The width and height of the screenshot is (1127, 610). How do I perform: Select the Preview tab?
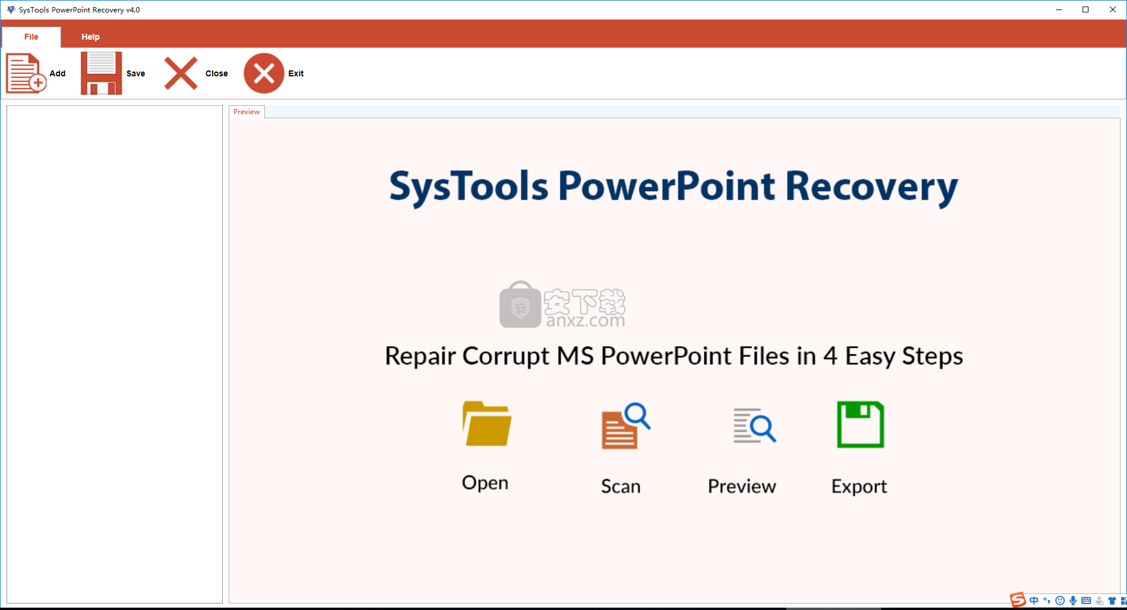coord(246,112)
